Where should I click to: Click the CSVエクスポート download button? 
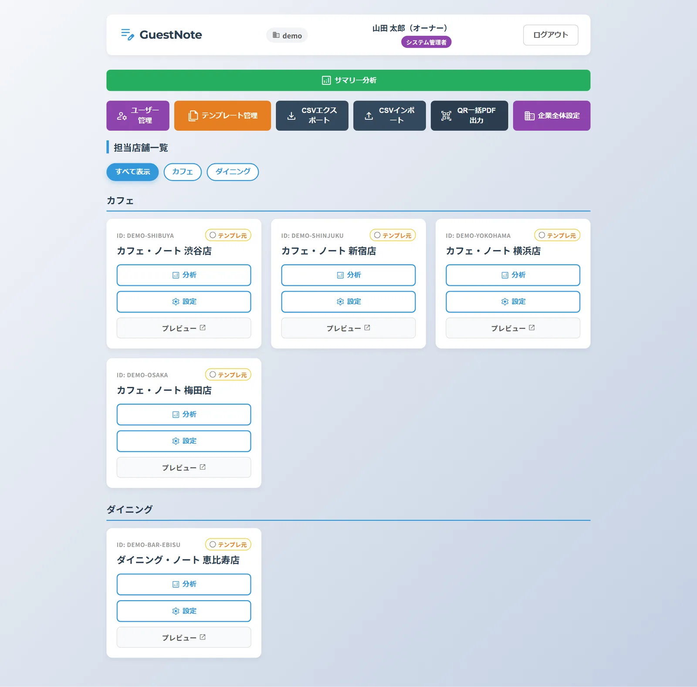tap(312, 115)
